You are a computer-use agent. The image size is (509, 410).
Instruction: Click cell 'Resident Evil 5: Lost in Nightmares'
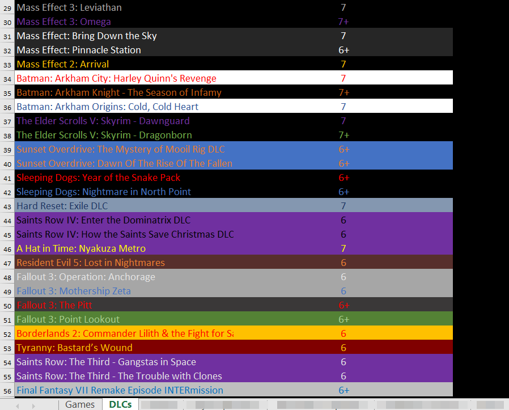[124, 263]
